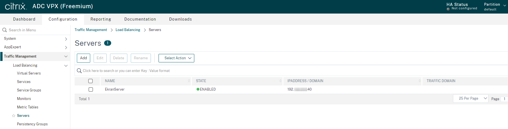Open the Reporting tab
The height and width of the screenshot is (129, 508).
101,19
